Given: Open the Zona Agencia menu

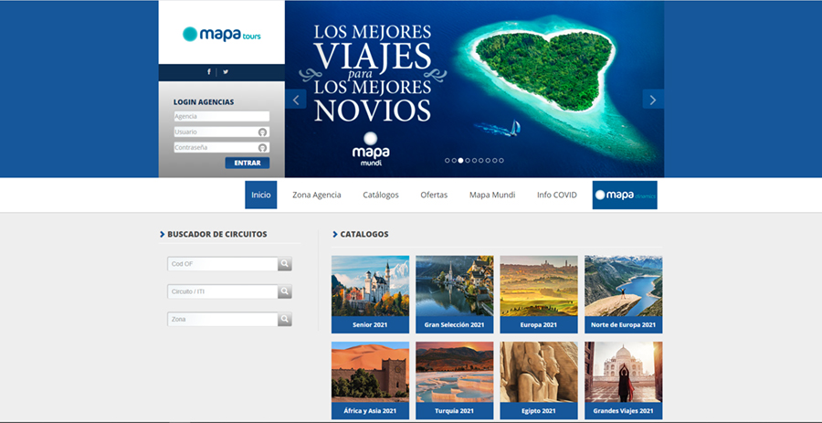Looking at the screenshot, I should (317, 195).
